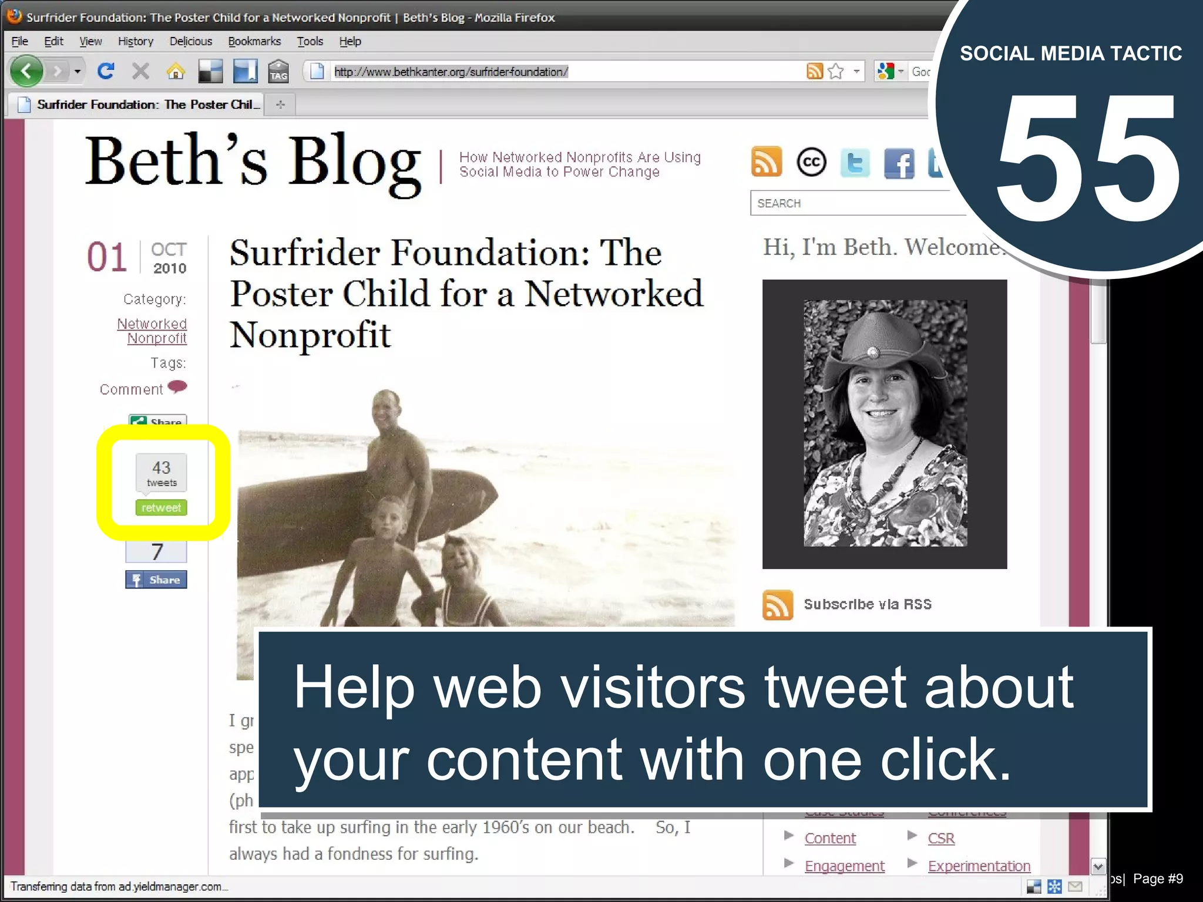Expand the Content category arrow

[x=789, y=836]
